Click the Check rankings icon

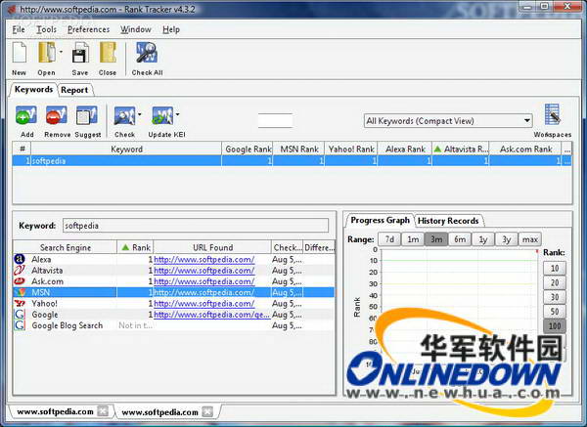click(124, 116)
